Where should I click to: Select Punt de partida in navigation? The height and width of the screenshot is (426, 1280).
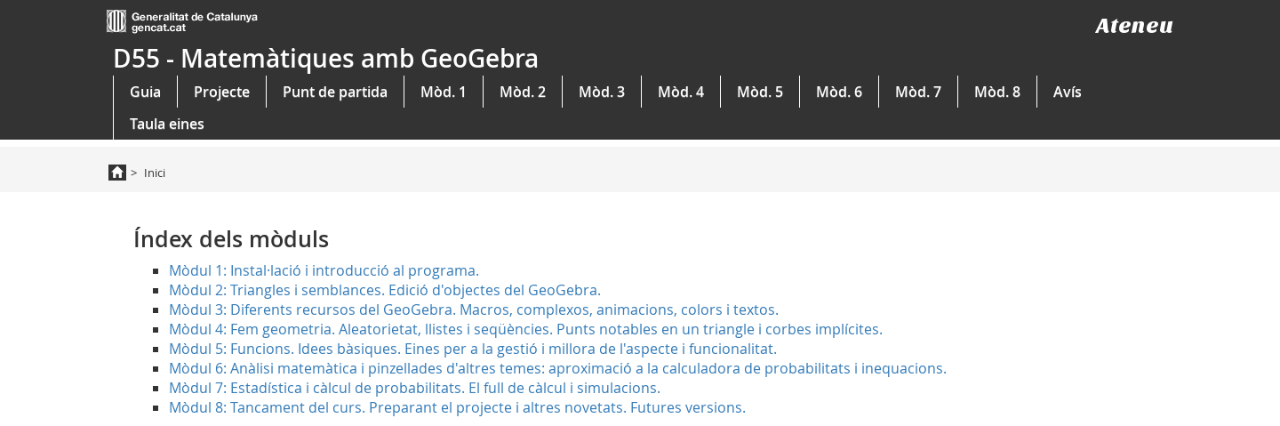(335, 92)
